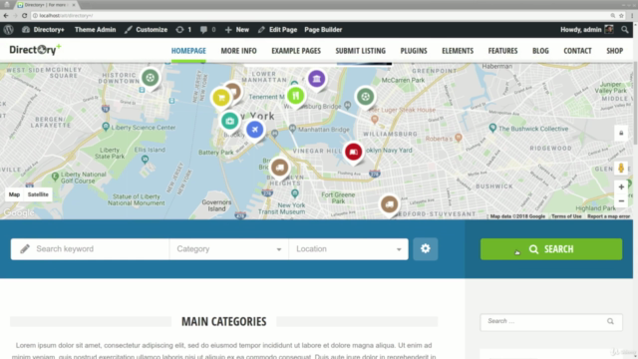
Task: Open the Category dropdown
Action: [228, 249]
